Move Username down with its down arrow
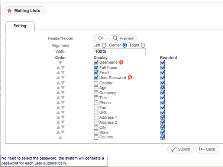The width and height of the screenshot is (223, 167). pos(60,63)
